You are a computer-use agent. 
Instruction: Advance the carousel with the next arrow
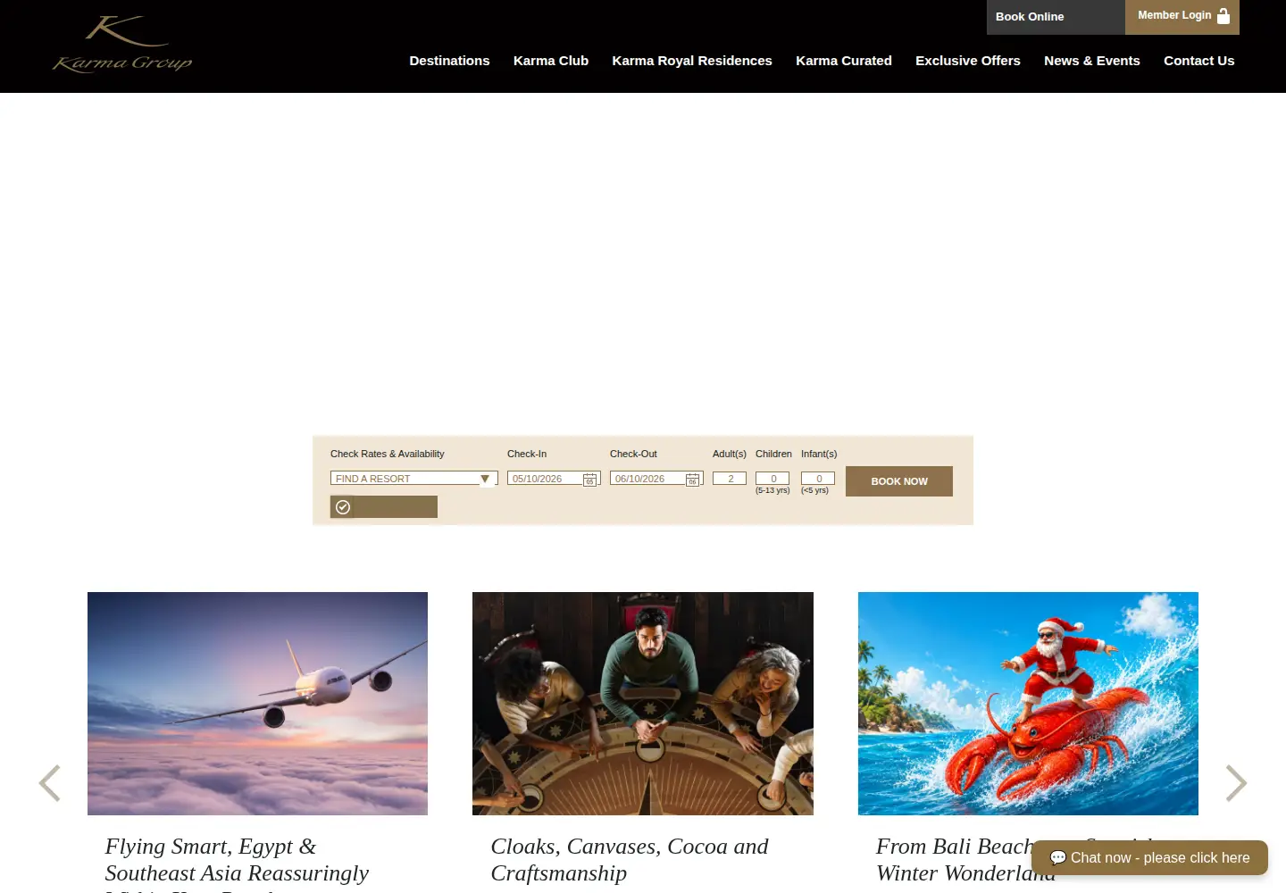click(1236, 783)
